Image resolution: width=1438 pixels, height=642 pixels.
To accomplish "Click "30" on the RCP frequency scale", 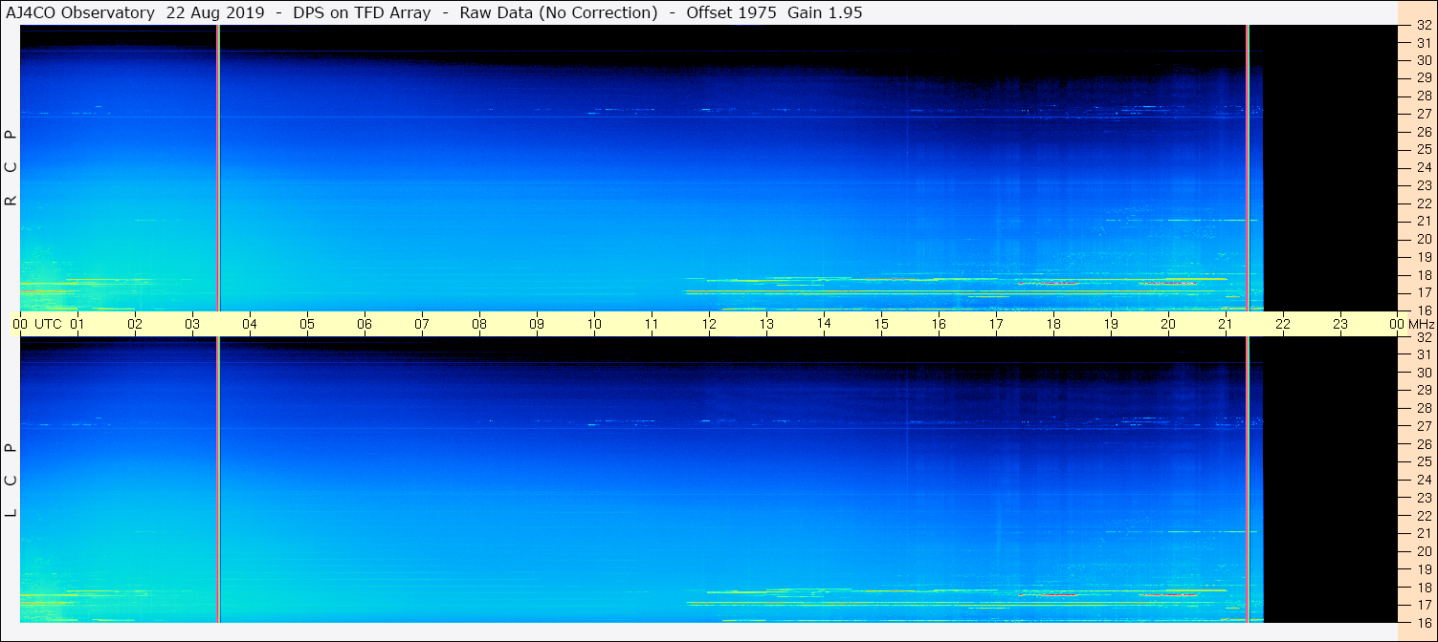I will click(x=1423, y=60).
